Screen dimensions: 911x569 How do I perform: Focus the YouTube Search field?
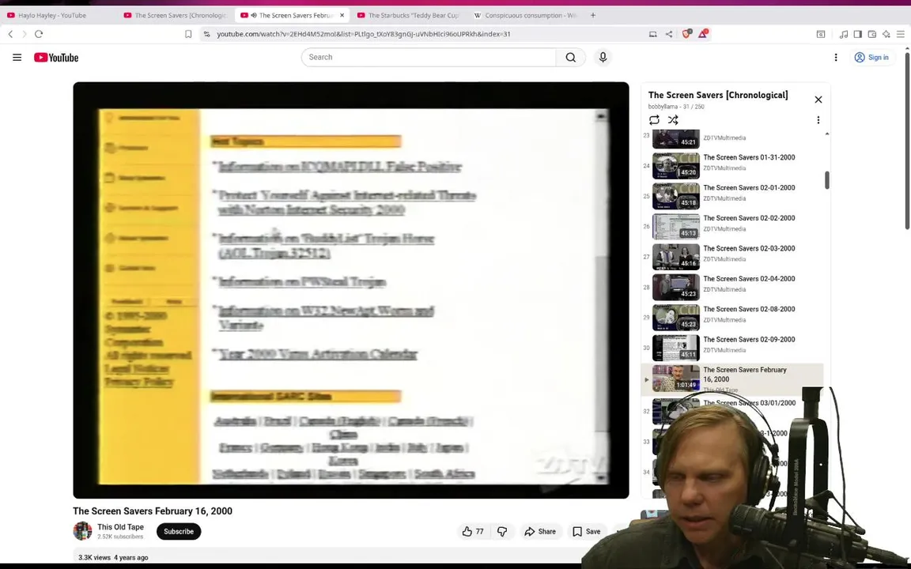429,58
